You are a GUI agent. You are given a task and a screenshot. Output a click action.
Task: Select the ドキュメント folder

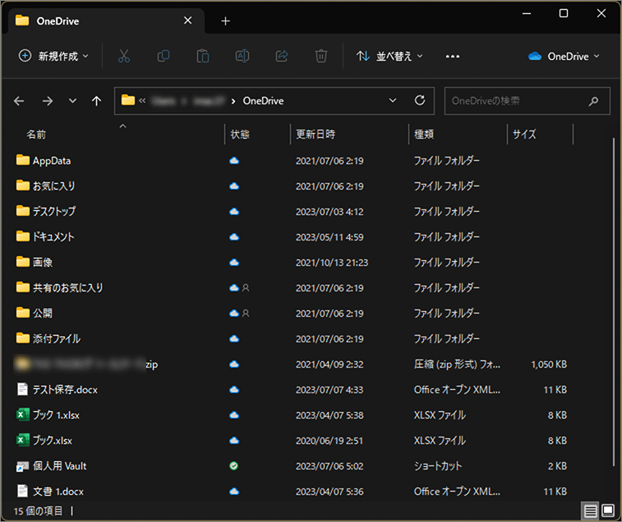tap(53, 236)
